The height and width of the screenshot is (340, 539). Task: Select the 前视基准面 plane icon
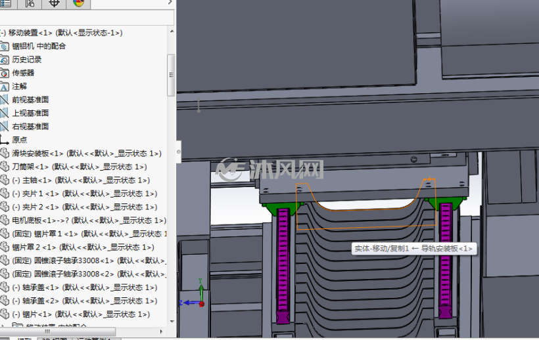4,100
